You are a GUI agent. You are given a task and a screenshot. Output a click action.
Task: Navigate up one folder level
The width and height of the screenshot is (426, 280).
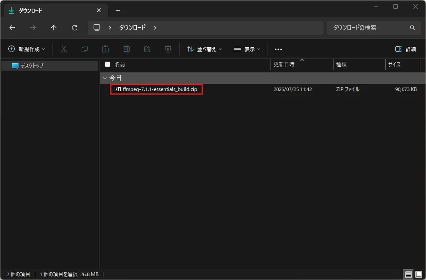(x=54, y=27)
